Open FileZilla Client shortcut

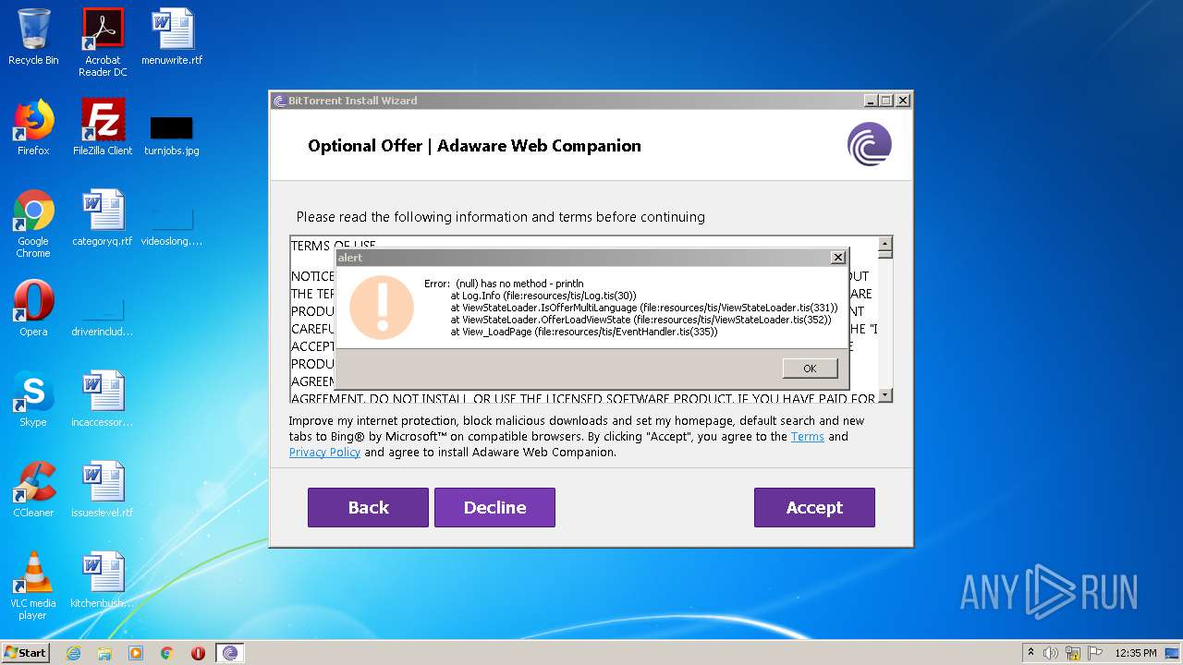pos(103,127)
